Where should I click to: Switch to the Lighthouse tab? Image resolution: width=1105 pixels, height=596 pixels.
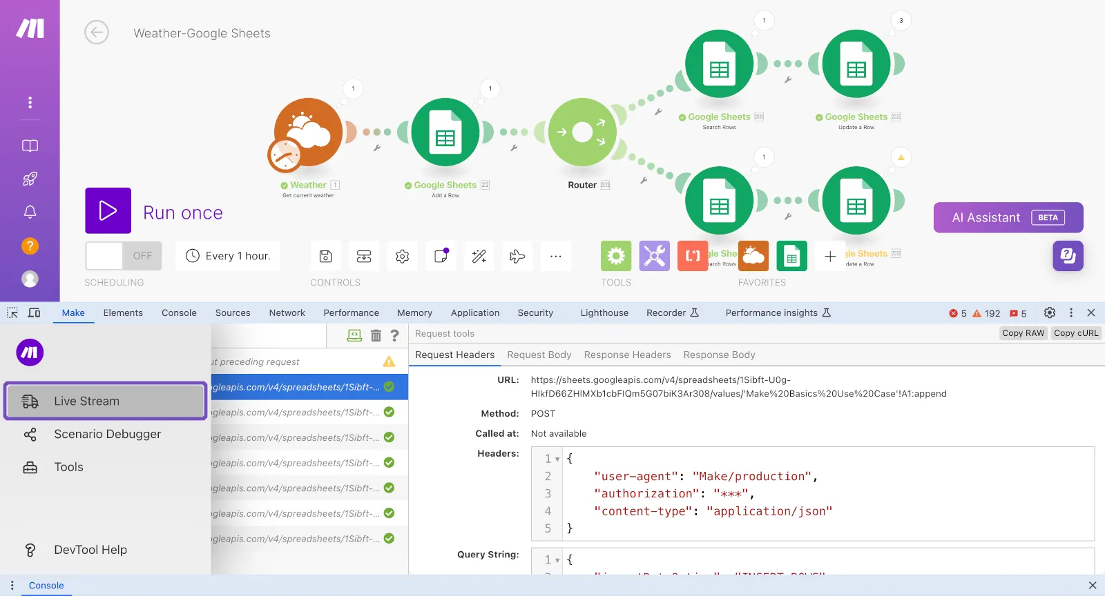(604, 312)
